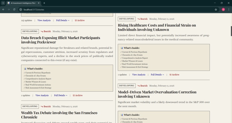232x123 pixels.
Task: Bookmark this page with star icon
Action: click(216, 9)
